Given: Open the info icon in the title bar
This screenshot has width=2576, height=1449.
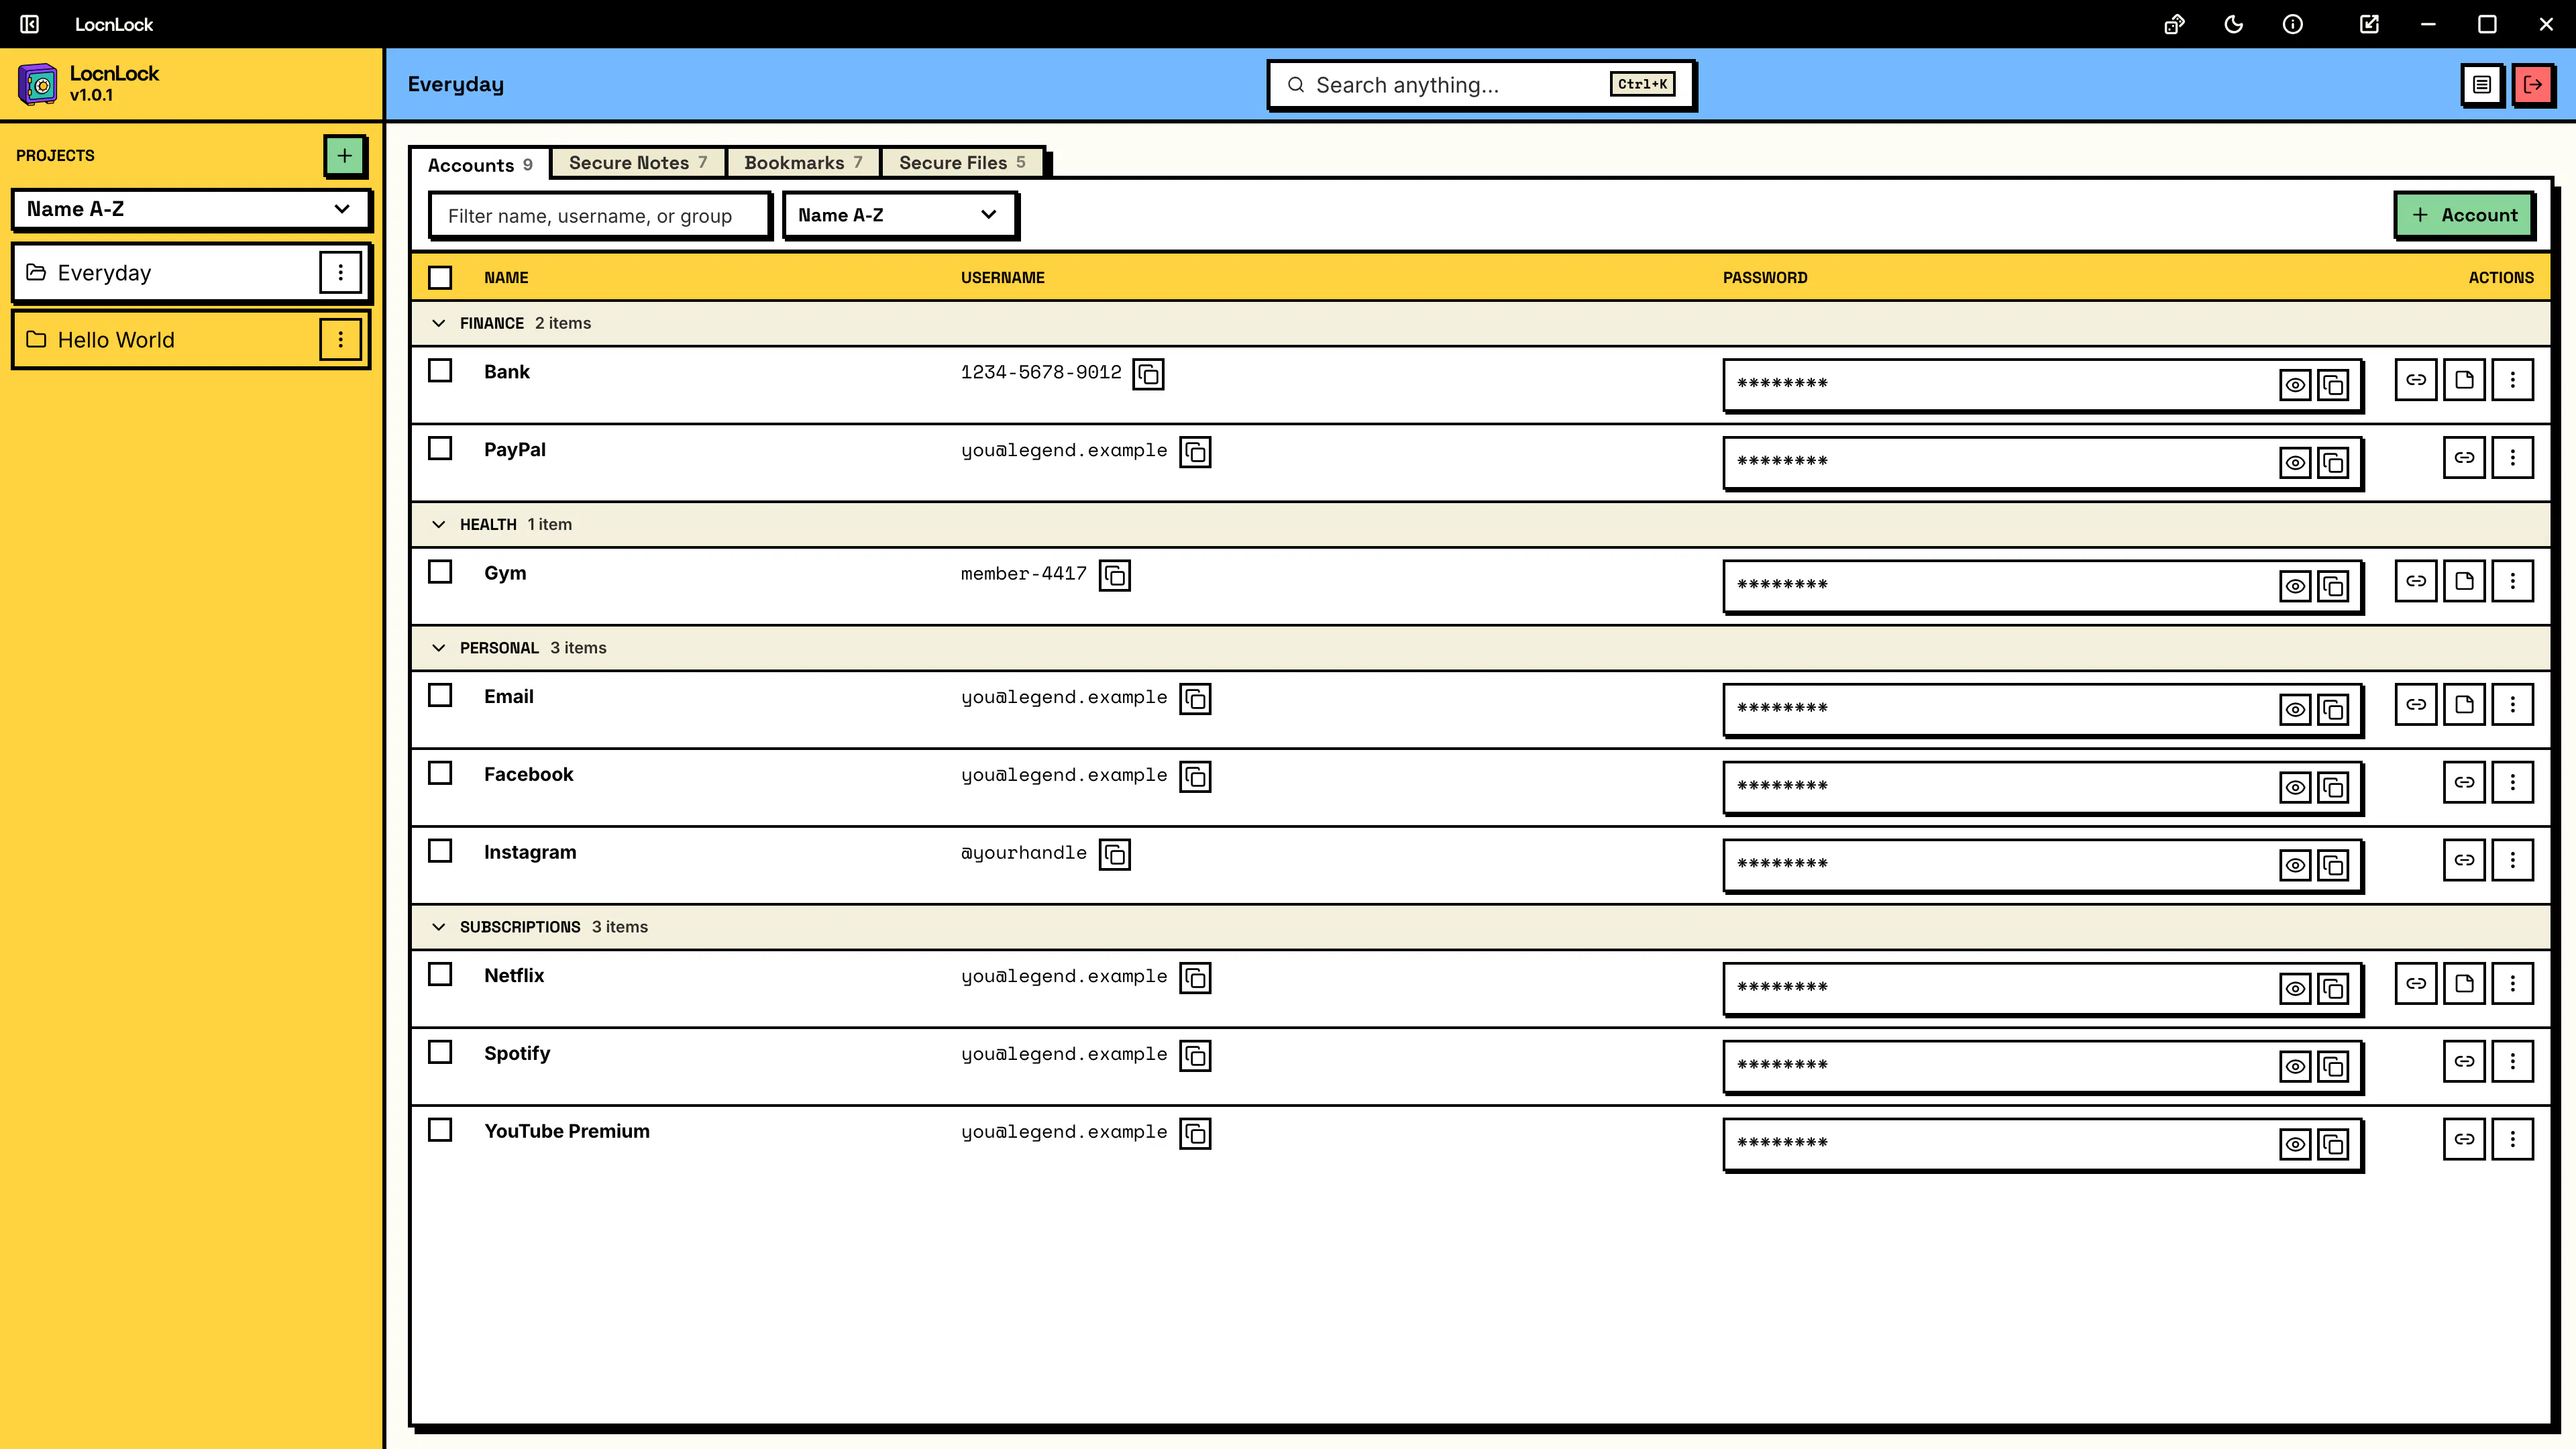Looking at the screenshot, I should (2293, 24).
